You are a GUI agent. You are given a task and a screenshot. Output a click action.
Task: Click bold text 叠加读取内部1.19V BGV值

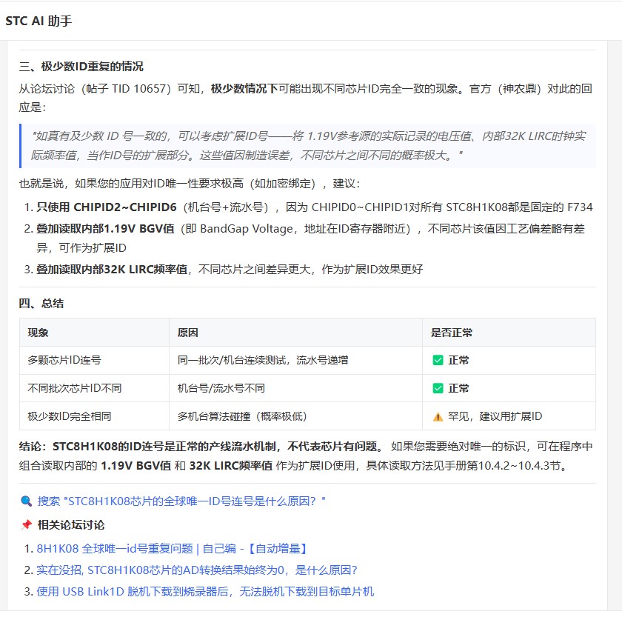105,229
